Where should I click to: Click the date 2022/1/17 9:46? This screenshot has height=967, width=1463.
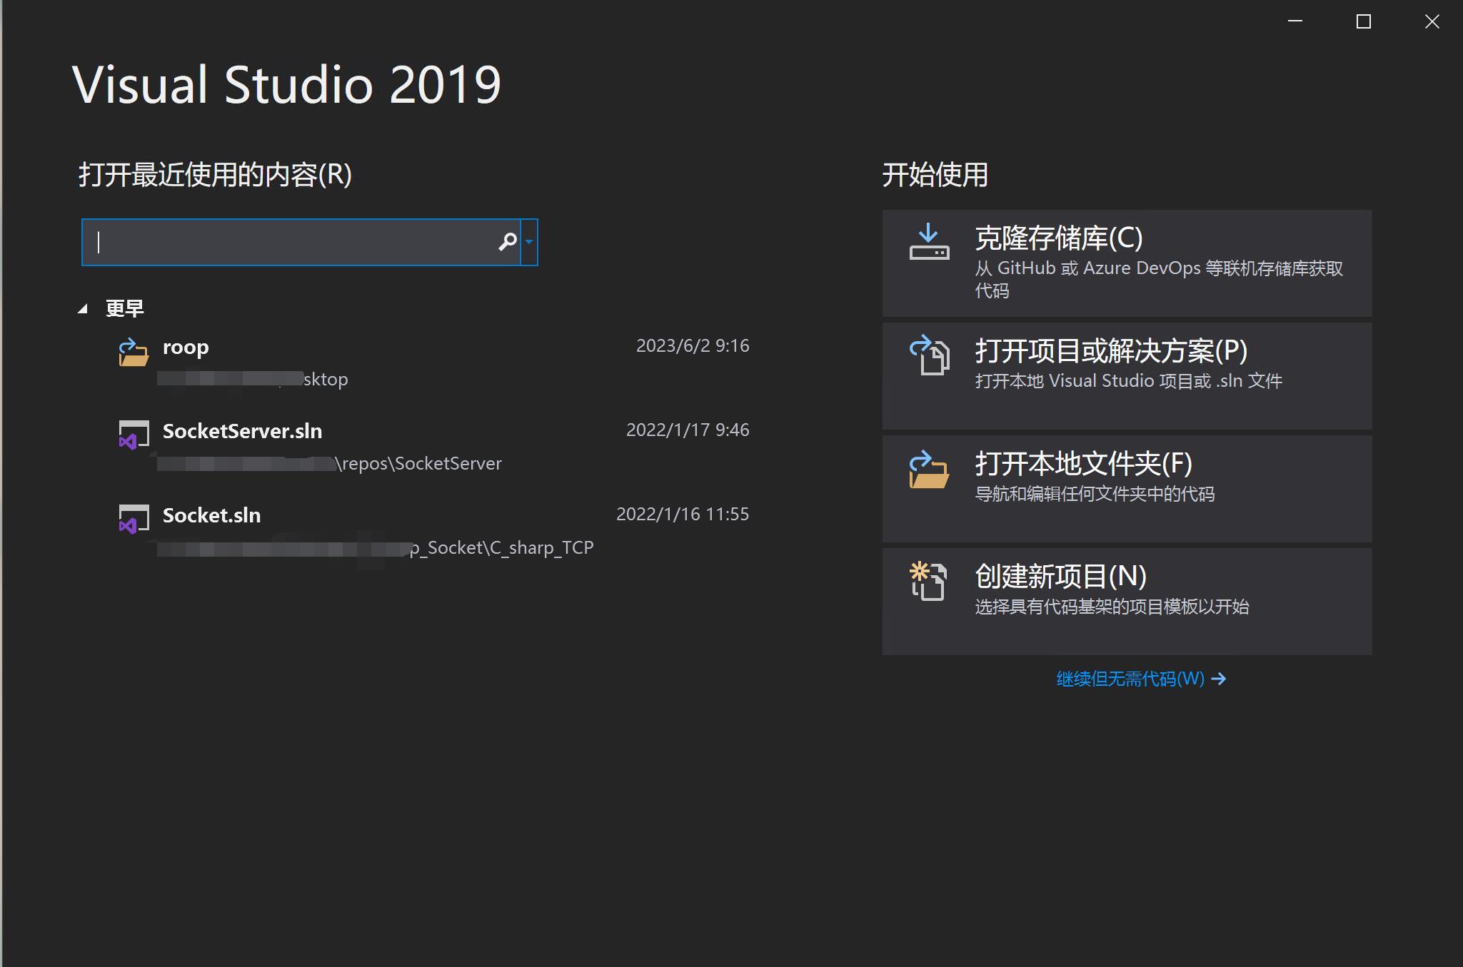click(688, 430)
